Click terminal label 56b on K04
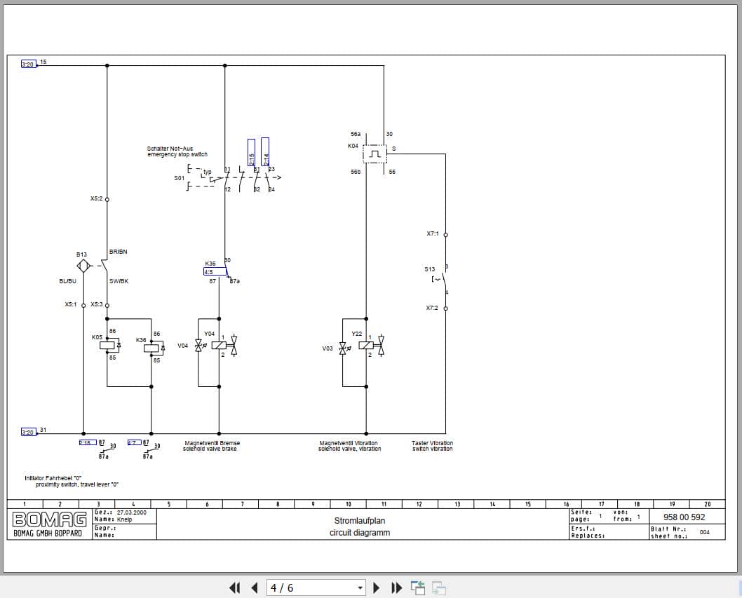 356,172
